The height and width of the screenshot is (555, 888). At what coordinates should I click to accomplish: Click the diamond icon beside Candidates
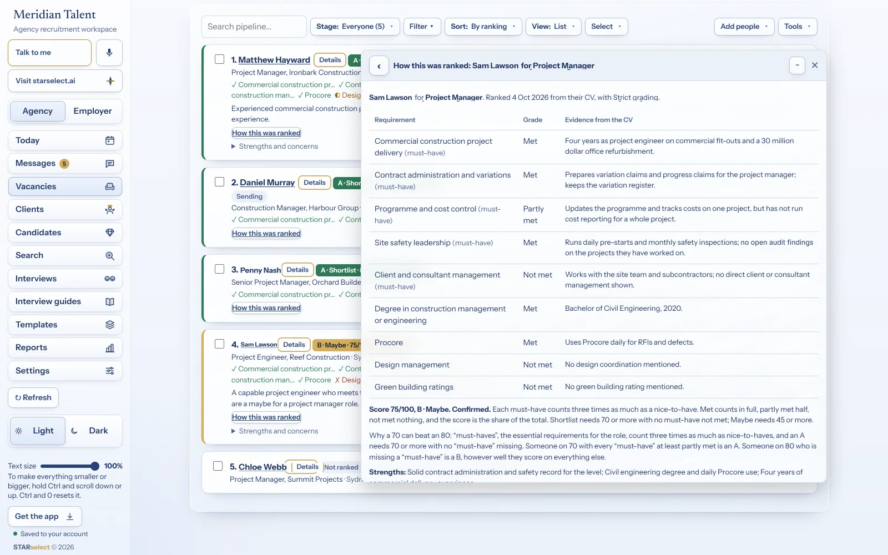tap(110, 233)
